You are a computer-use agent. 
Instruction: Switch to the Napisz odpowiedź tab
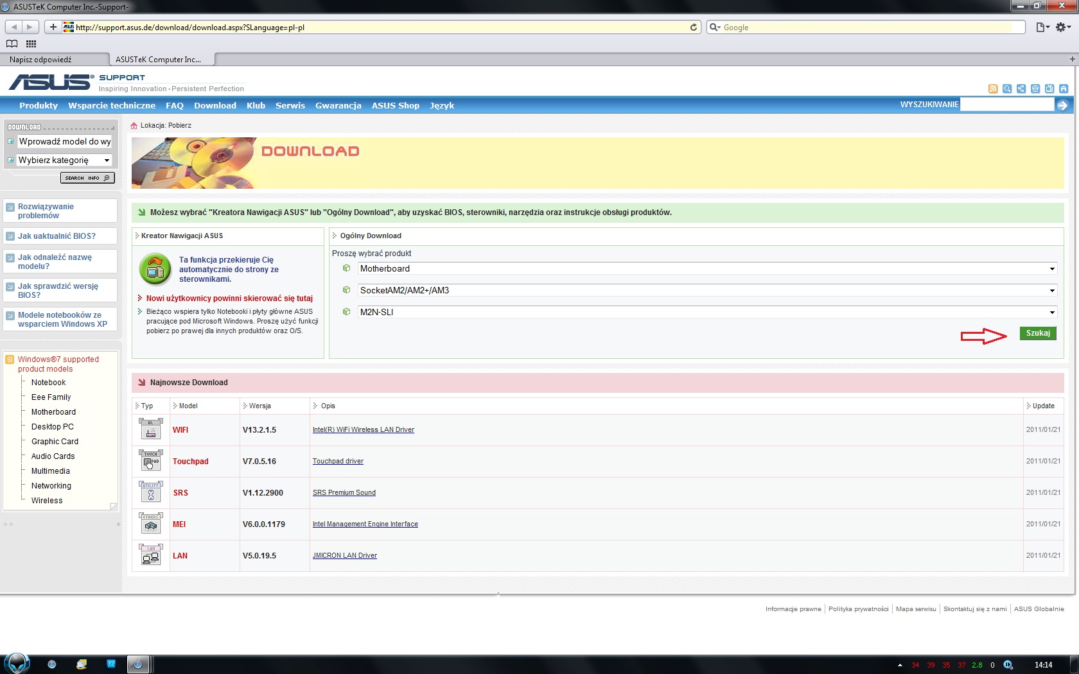[54, 60]
